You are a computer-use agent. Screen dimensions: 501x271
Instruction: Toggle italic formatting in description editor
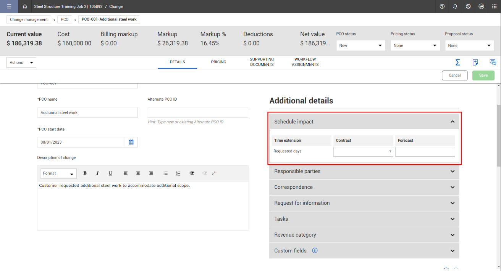(97, 173)
